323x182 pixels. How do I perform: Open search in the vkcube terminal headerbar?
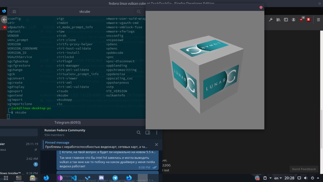pyautogui.click(x=138, y=12)
